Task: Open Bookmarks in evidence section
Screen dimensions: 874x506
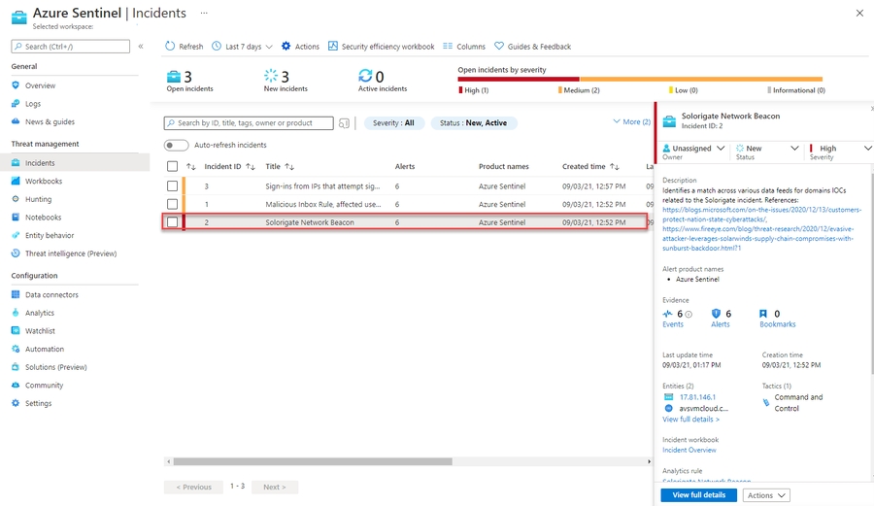Action: (764, 314)
